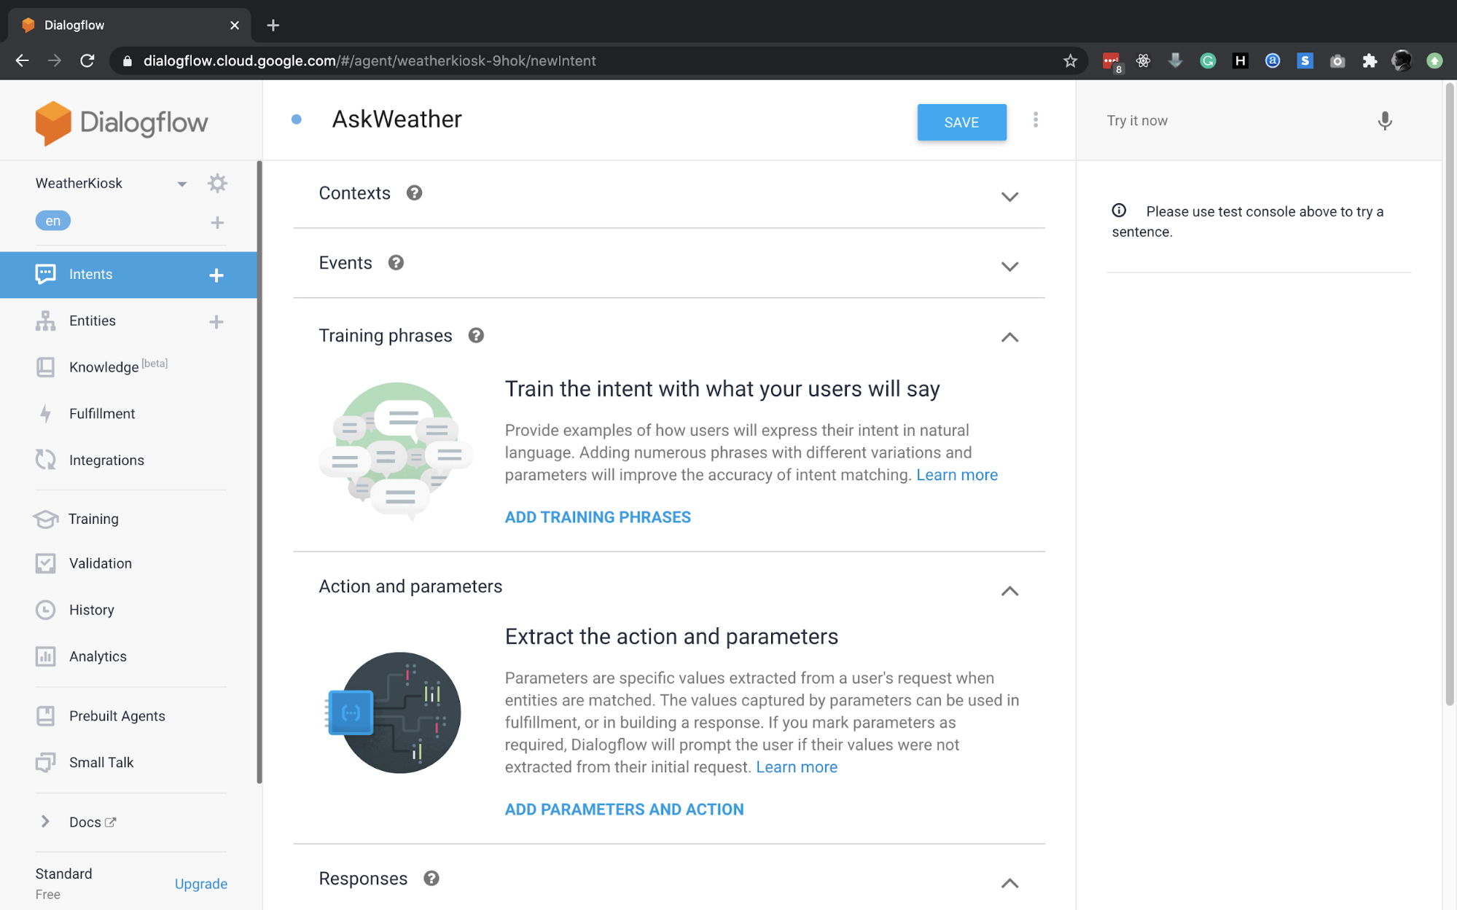Click Training phrases help icon
Image resolution: width=1457 pixels, height=910 pixels.
[476, 335]
